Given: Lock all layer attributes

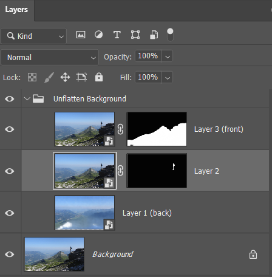Looking at the screenshot, I should 99,77.
